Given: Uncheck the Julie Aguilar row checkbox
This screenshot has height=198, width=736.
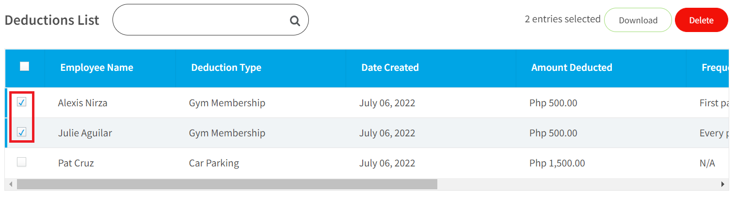Looking at the screenshot, I should [22, 132].
